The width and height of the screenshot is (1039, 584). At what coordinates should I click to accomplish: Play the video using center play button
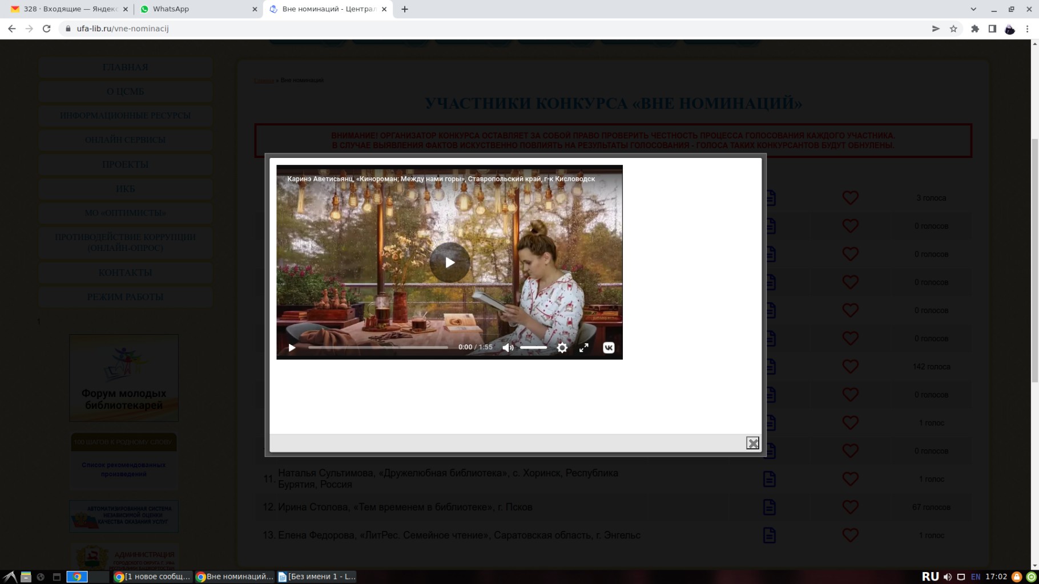point(449,262)
